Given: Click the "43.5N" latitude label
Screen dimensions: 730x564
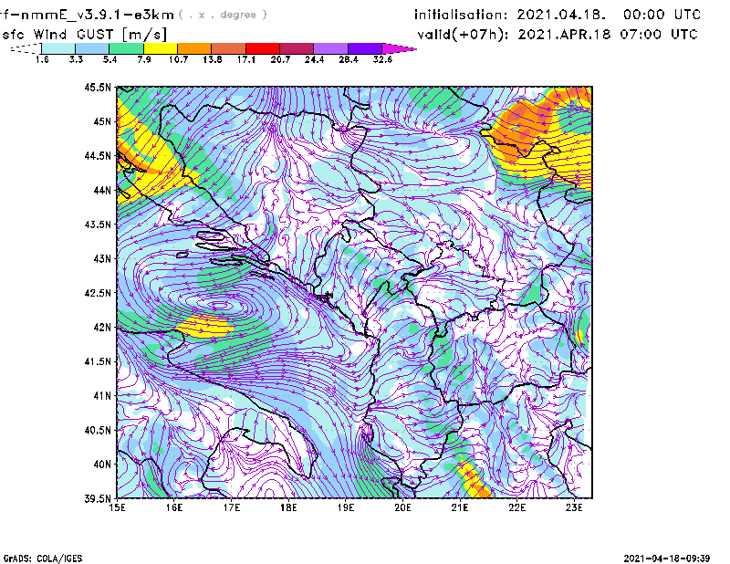Looking at the screenshot, I should pyautogui.click(x=98, y=225).
